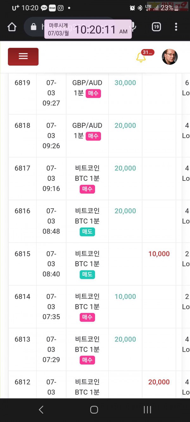This screenshot has width=190, height=422.
Task: Select the 매수 badge in row 6813
Action: click(x=87, y=360)
